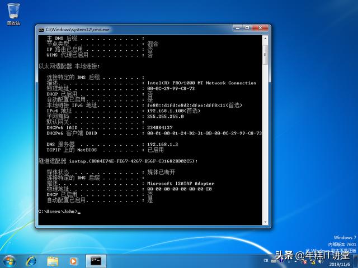Click the date 2019/11/6 in taskbar

coord(340,264)
